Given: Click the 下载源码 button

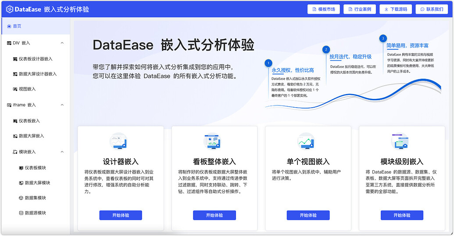Looking at the screenshot, I should tap(396, 9).
